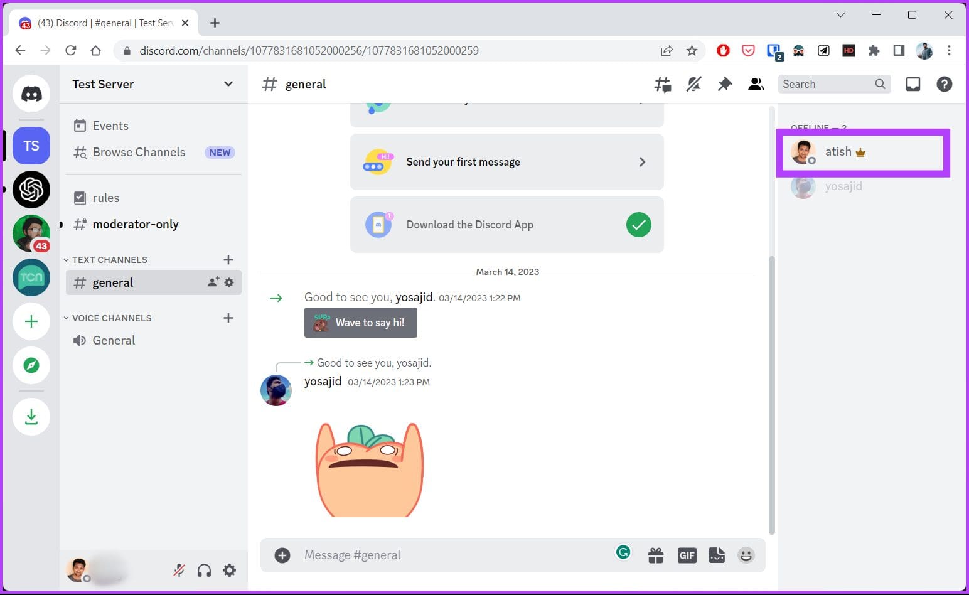969x595 pixels.
Task: Switch to the moderator-only channel
Action: click(x=136, y=224)
